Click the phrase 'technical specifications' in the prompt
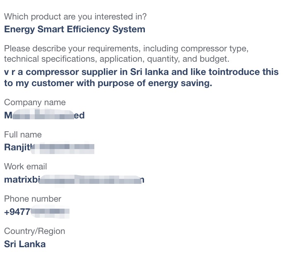Screen dimensions: 283x265 (50, 59)
